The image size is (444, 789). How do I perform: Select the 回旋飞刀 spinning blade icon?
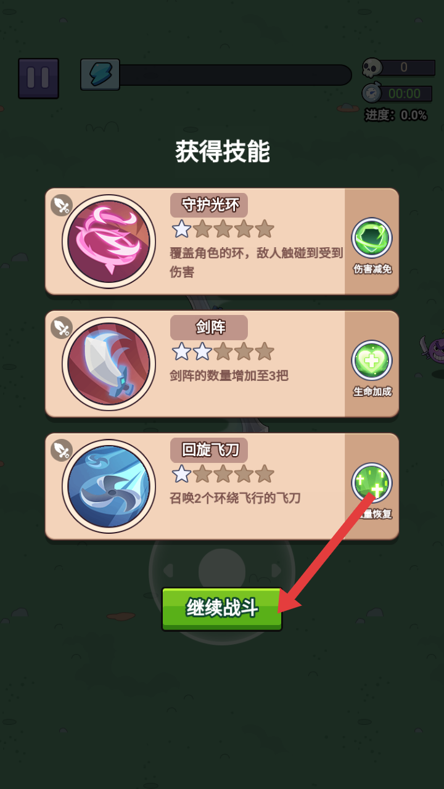[x=109, y=486]
